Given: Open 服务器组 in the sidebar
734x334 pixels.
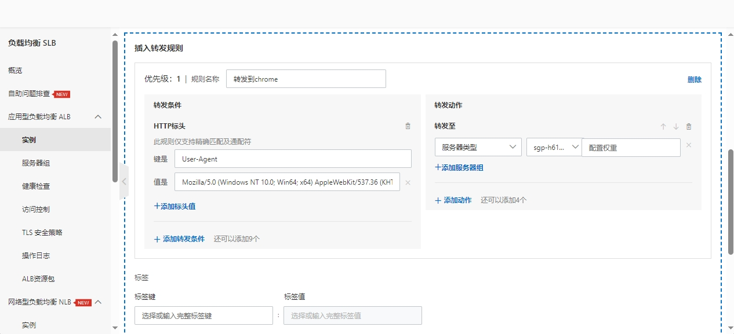Looking at the screenshot, I should (36, 163).
